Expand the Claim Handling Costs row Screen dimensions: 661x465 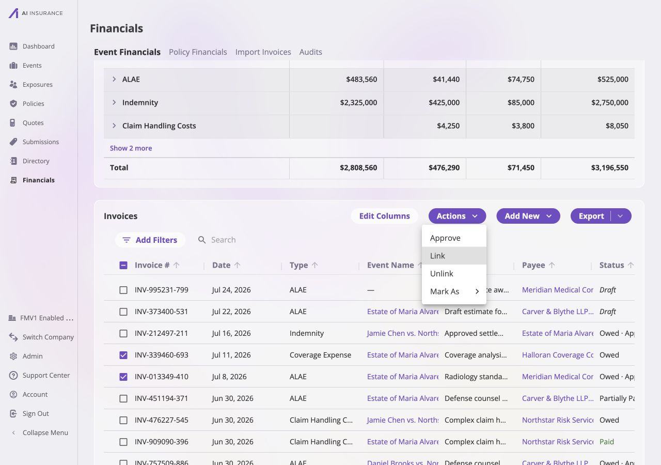click(114, 126)
